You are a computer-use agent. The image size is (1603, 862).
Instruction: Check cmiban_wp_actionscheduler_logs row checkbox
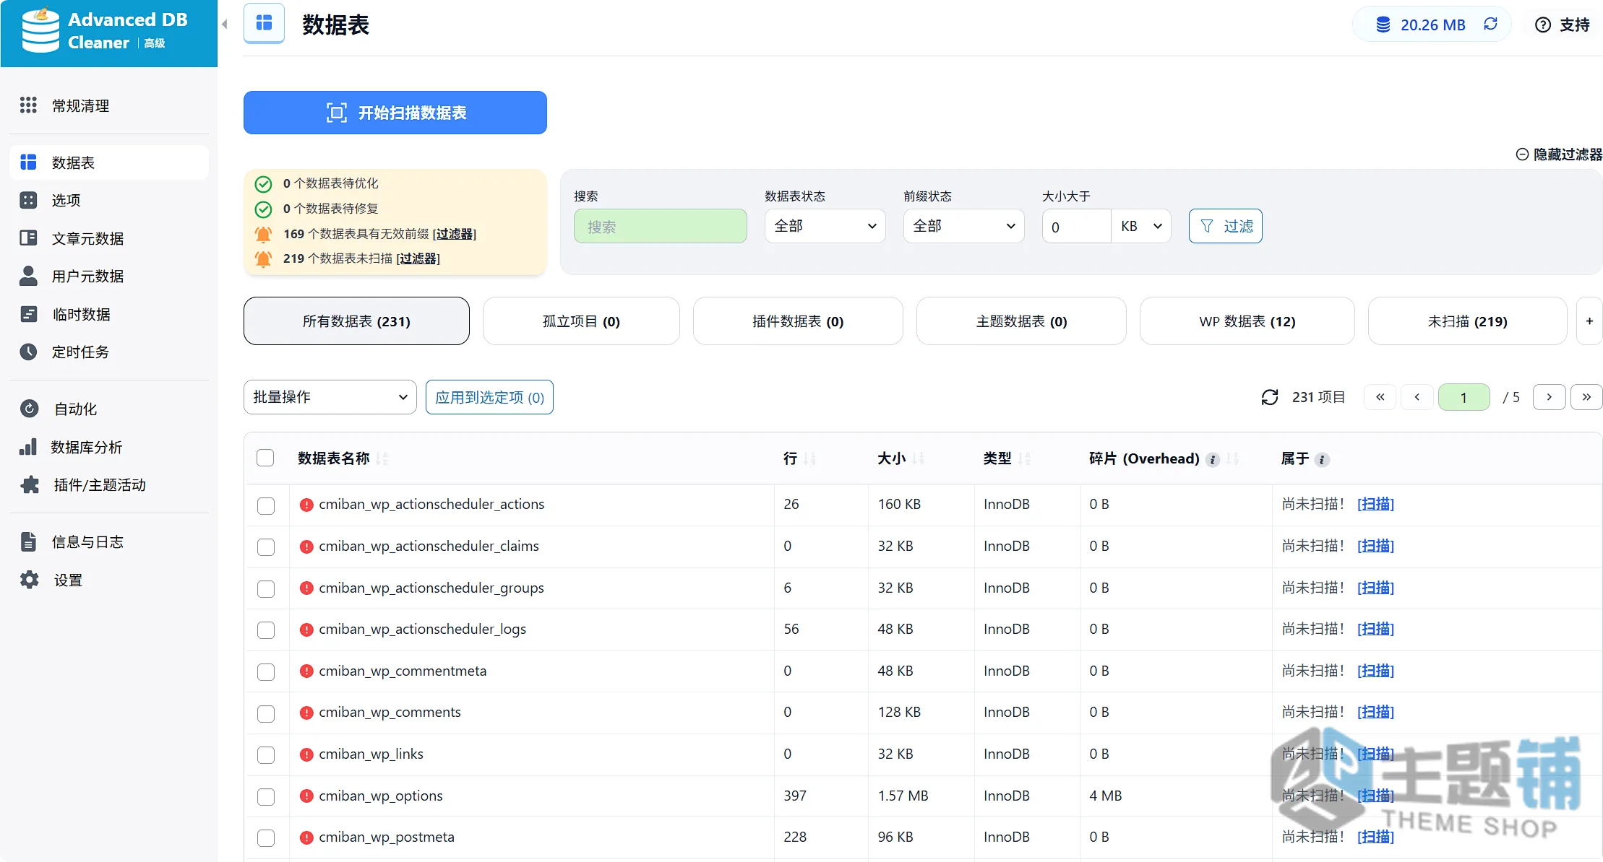pyautogui.click(x=266, y=630)
